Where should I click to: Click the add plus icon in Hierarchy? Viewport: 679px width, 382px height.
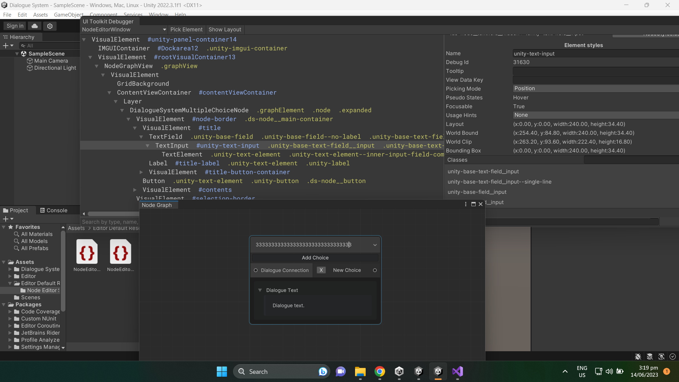[6, 46]
